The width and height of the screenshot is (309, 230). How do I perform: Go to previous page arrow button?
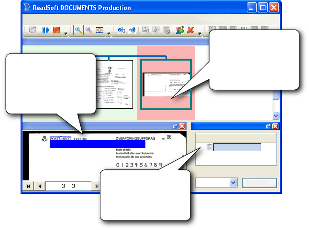point(40,186)
